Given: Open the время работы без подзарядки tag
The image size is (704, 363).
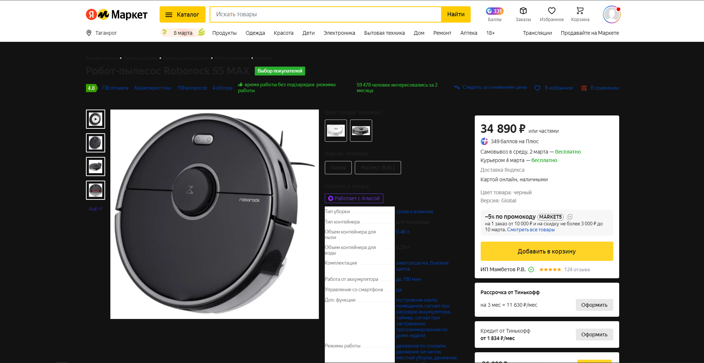Looking at the screenshot, I should pos(279,85).
